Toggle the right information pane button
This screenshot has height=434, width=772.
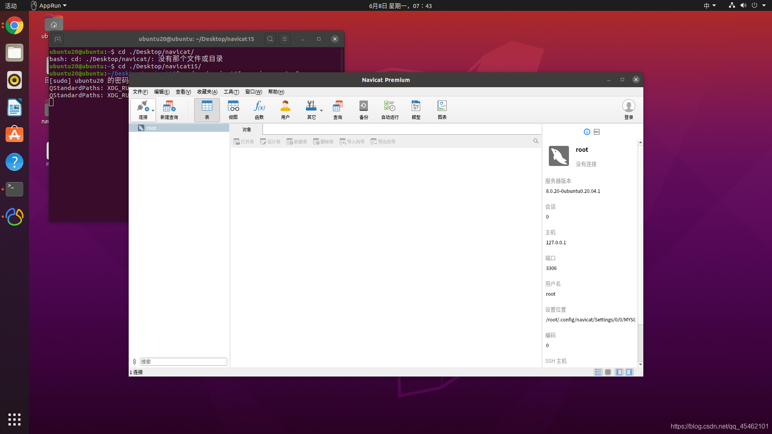[629, 372]
